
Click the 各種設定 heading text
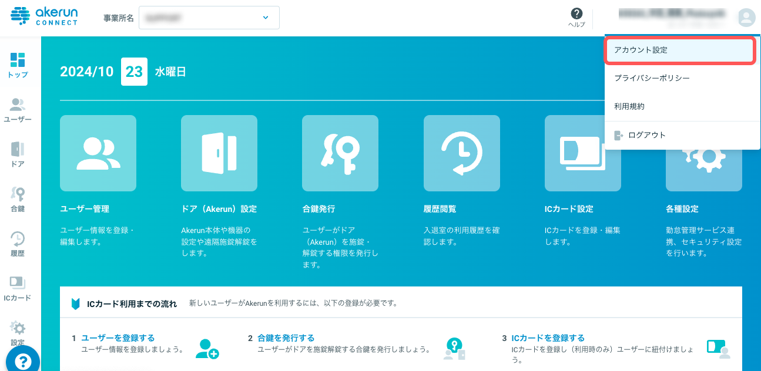coord(682,209)
